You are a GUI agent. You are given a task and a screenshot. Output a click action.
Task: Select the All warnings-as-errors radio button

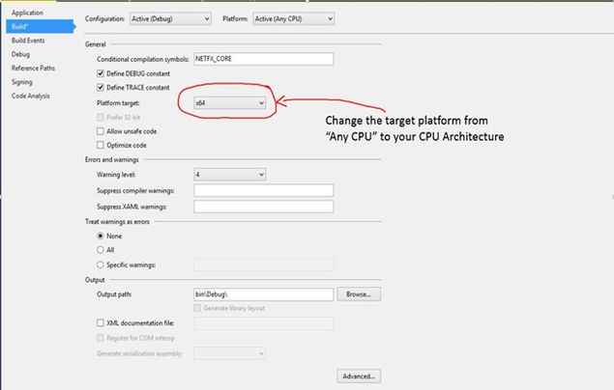click(101, 250)
